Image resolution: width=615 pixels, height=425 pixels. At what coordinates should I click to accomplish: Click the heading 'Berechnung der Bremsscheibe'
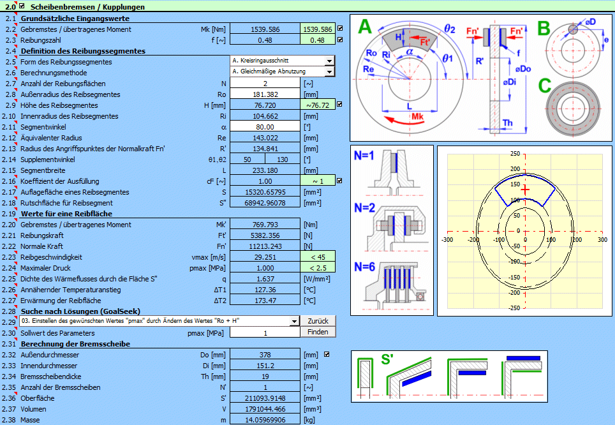click(75, 344)
